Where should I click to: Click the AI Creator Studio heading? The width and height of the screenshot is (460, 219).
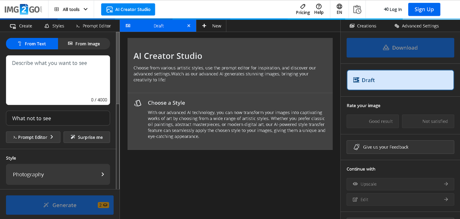coord(168,56)
